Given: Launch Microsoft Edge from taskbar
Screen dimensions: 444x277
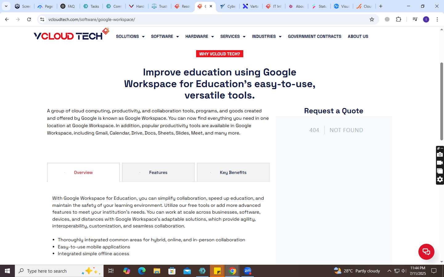Looking at the screenshot, I should tap(142, 271).
